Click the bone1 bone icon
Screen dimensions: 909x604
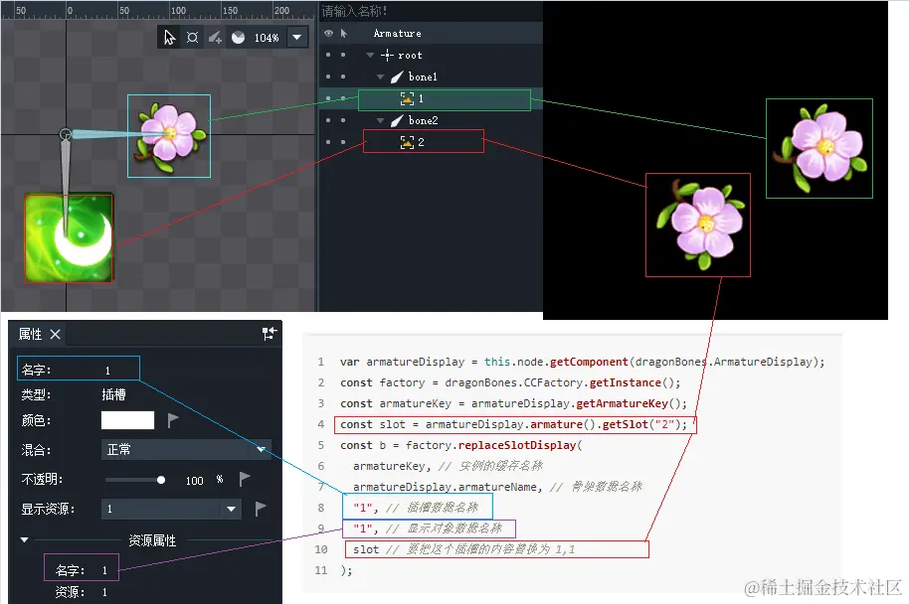[x=397, y=76]
